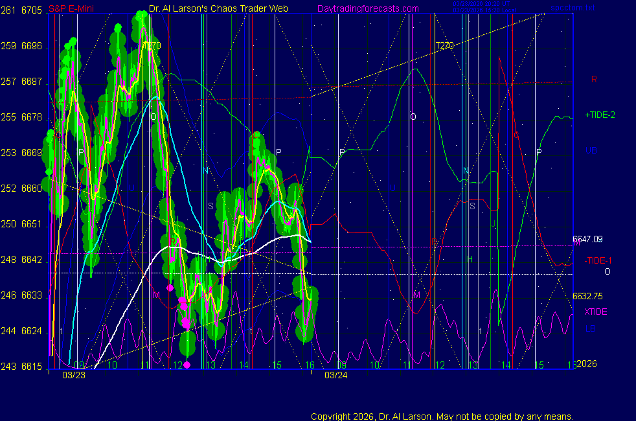The width and height of the screenshot is (636, 421).
Task: Click the 6647.09 price value label
Action: 587,239
